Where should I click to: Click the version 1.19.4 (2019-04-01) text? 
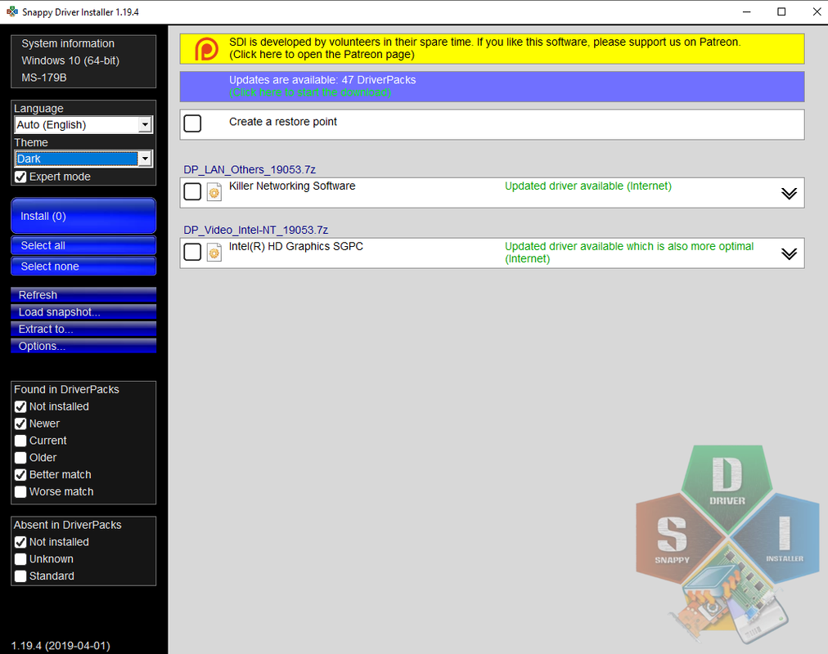(x=61, y=646)
